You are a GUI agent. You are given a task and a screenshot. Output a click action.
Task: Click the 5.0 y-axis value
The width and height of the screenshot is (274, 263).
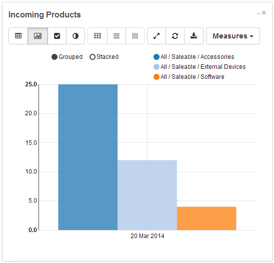pos(32,201)
